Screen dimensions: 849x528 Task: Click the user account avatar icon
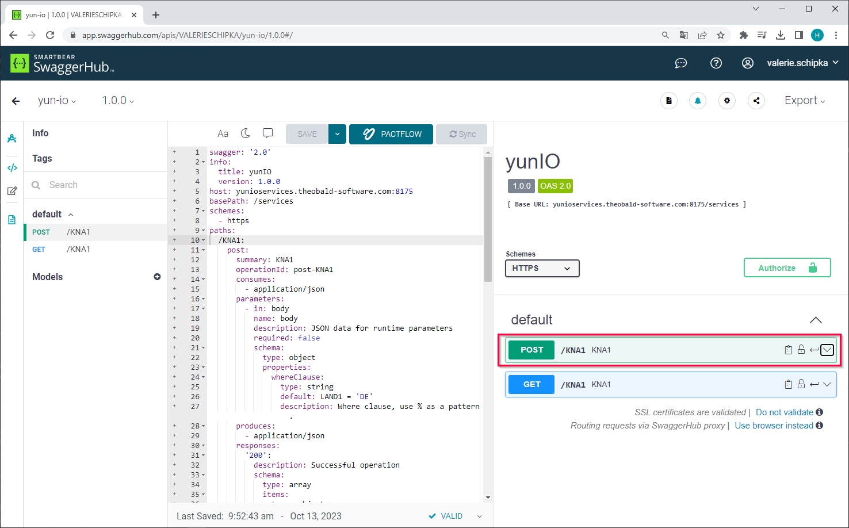coord(748,63)
